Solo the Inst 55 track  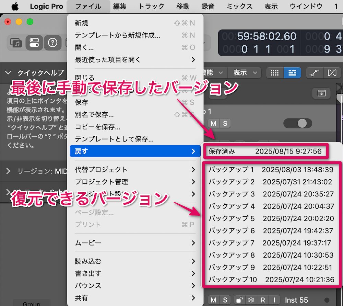(x=225, y=300)
